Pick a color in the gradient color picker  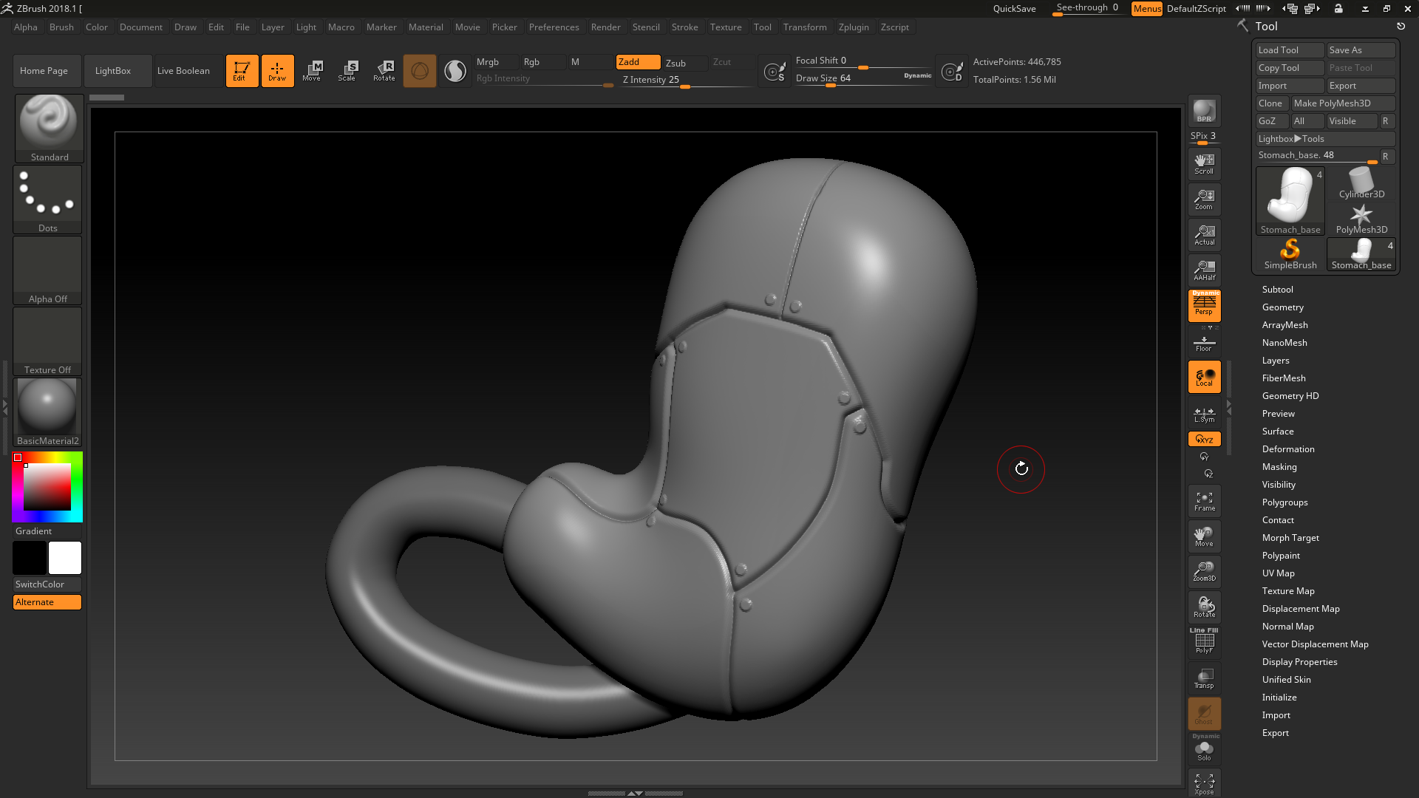tap(47, 486)
